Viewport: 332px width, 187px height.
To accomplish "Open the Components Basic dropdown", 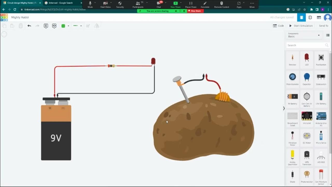I will (304, 35).
